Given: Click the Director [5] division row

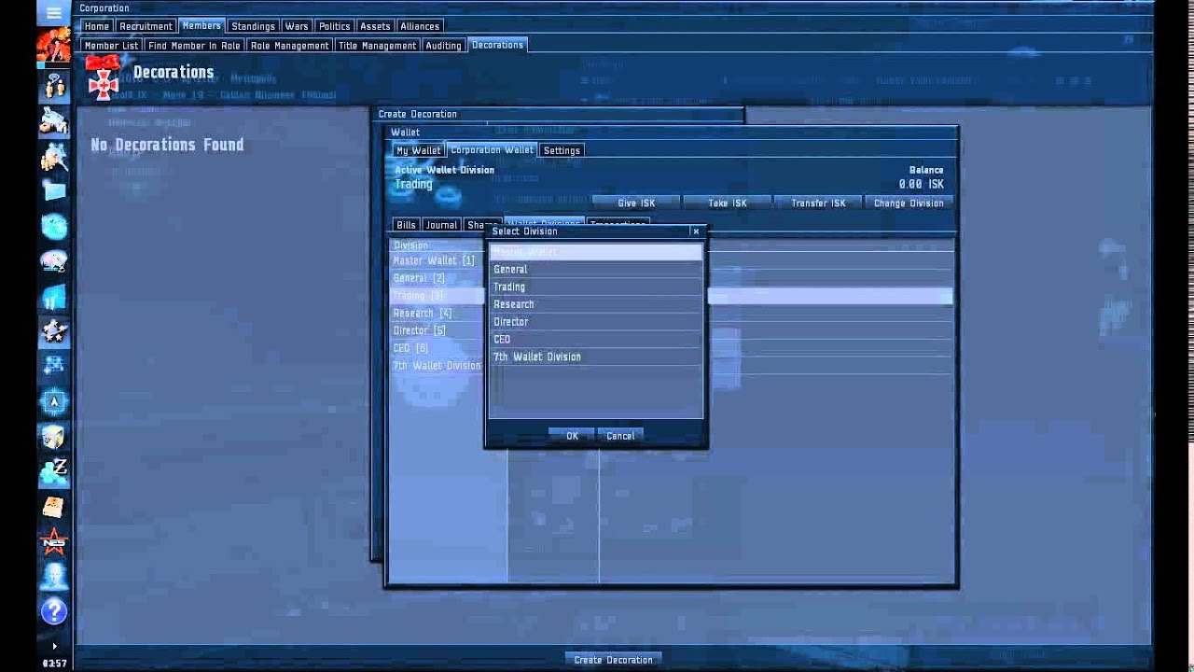Looking at the screenshot, I should 437,330.
